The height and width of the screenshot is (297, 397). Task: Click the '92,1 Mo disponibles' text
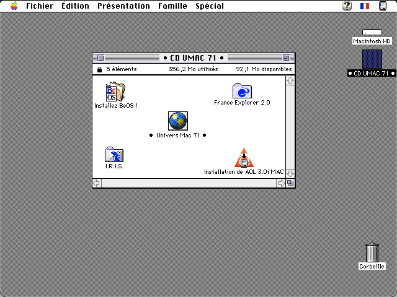(264, 69)
